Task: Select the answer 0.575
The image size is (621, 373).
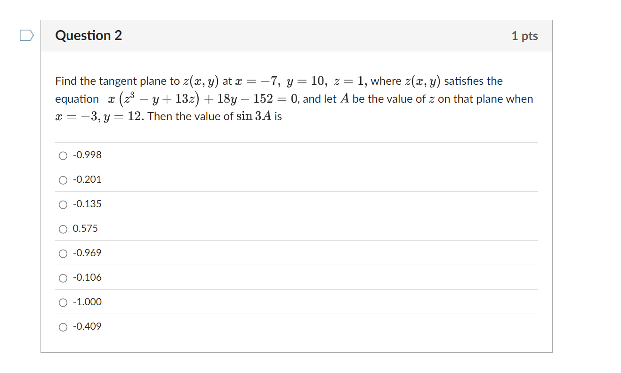Action: [63, 228]
